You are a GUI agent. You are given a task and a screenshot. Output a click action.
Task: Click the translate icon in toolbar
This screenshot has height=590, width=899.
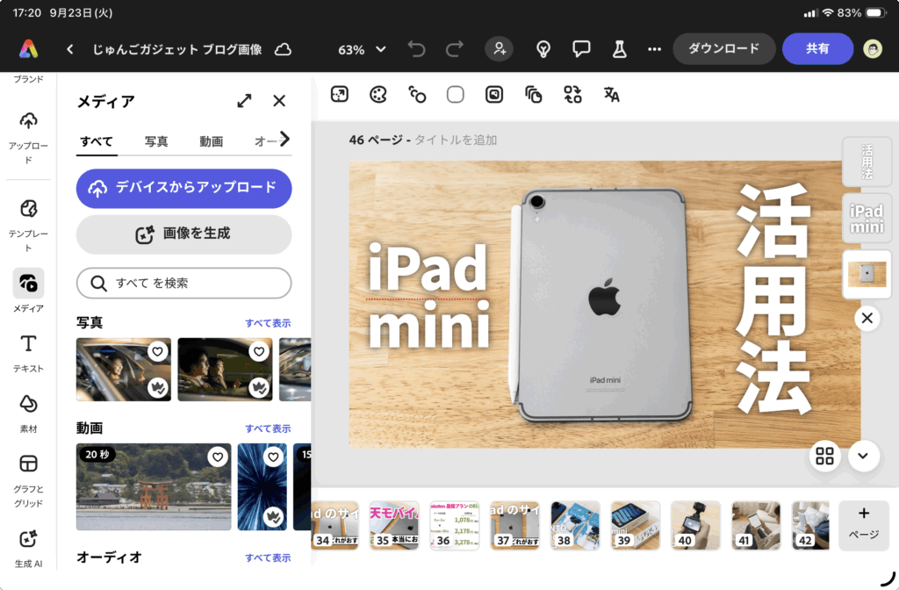(x=611, y=95)
